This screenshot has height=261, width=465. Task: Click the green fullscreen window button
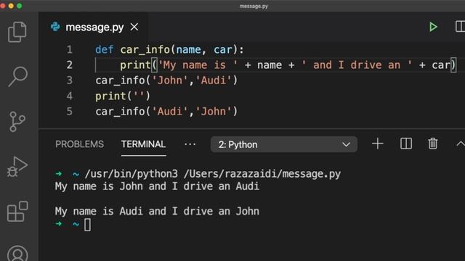pos(20,6)
